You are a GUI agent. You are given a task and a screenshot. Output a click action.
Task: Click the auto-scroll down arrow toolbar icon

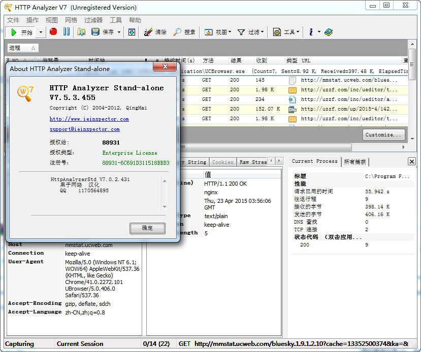(132, 32)
